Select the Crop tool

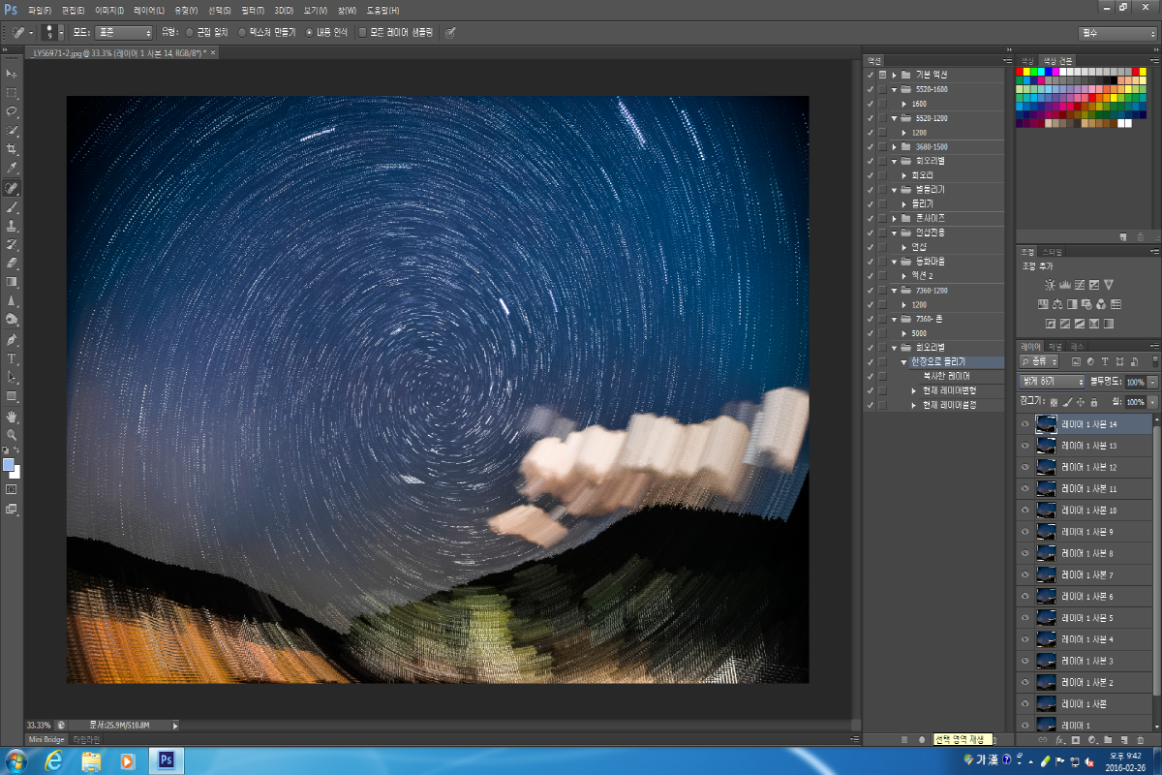(12, 149)
